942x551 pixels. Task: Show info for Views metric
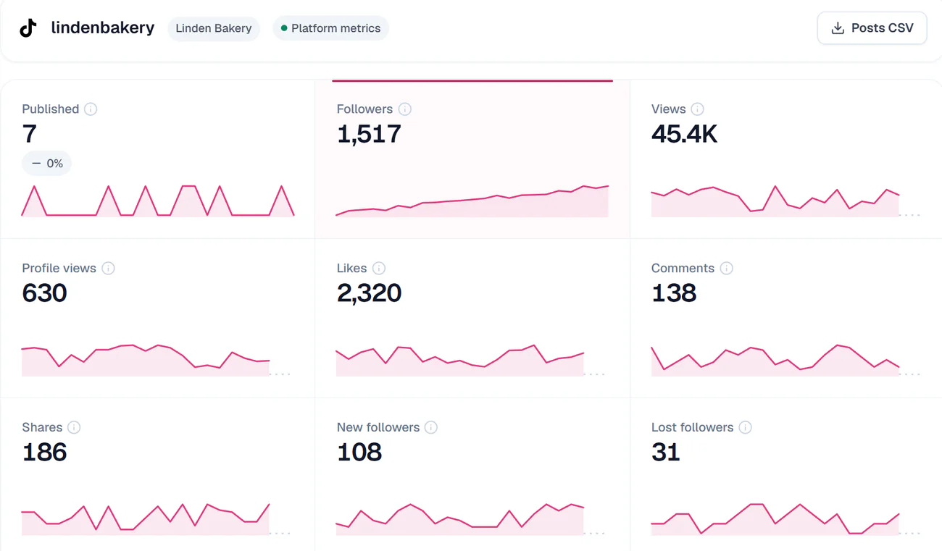(x=697, y=109)
